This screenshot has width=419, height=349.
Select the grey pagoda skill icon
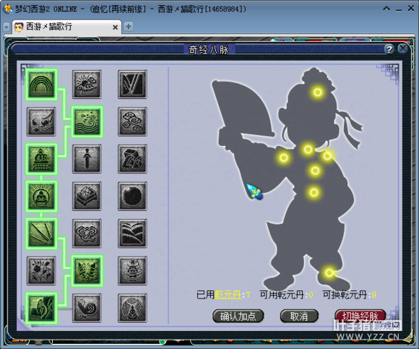coord(132,271)
